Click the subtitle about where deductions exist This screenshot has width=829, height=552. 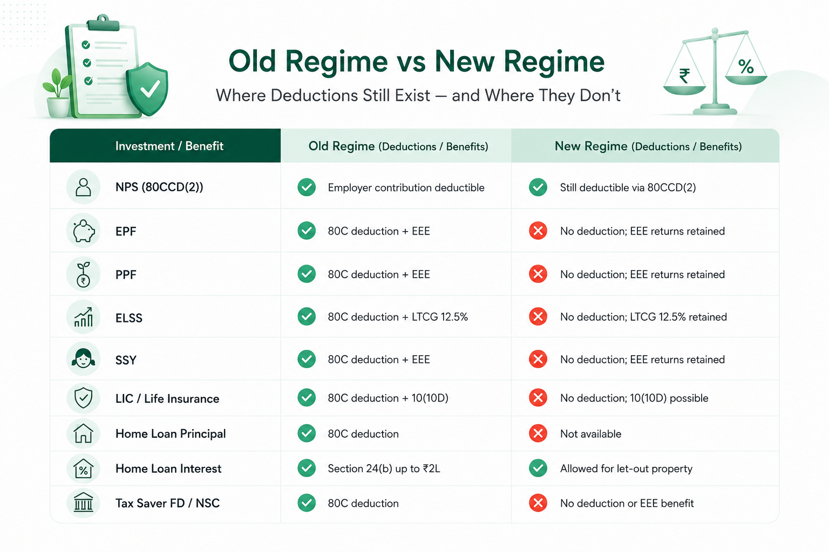[x=418, y=95]
